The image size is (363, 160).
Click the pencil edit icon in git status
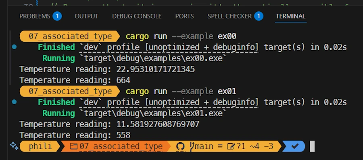[x=231, y=146]
